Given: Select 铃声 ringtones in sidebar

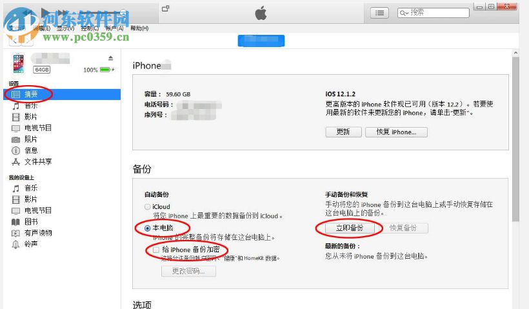Looking at the screenshot, I should (x=30, y=244).
